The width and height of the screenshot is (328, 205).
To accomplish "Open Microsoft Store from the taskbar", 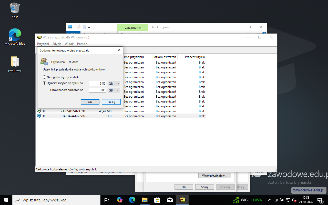I will [x=157, y=200].
